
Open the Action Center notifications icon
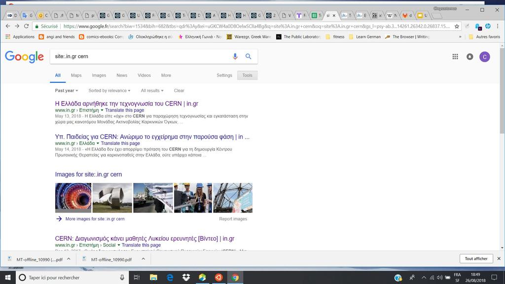[x=494, y=277]
